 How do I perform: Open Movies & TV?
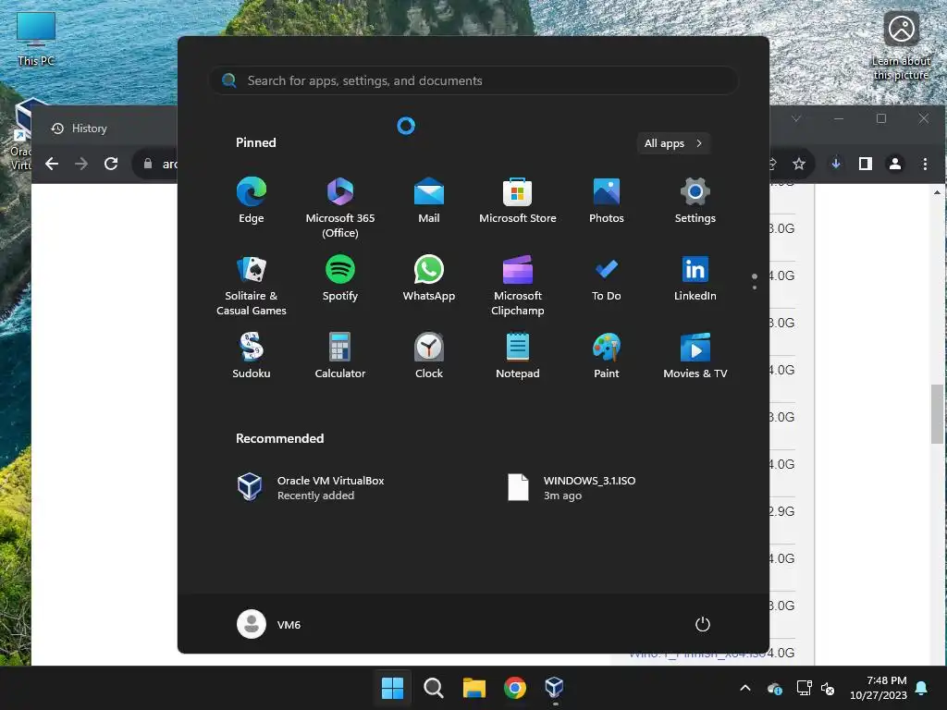click(x=695, y=356)
